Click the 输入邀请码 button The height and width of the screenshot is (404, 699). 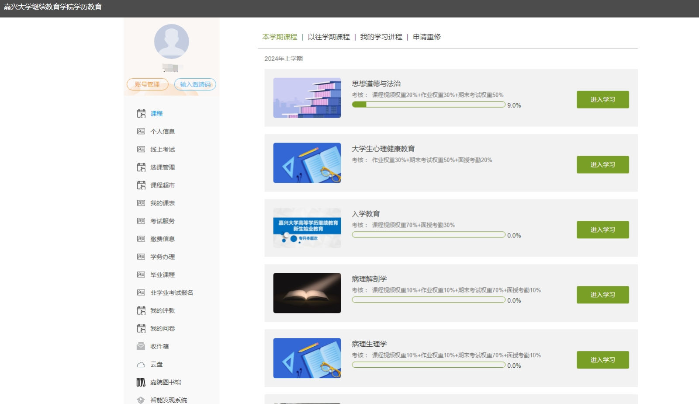[x=195, y=84]
